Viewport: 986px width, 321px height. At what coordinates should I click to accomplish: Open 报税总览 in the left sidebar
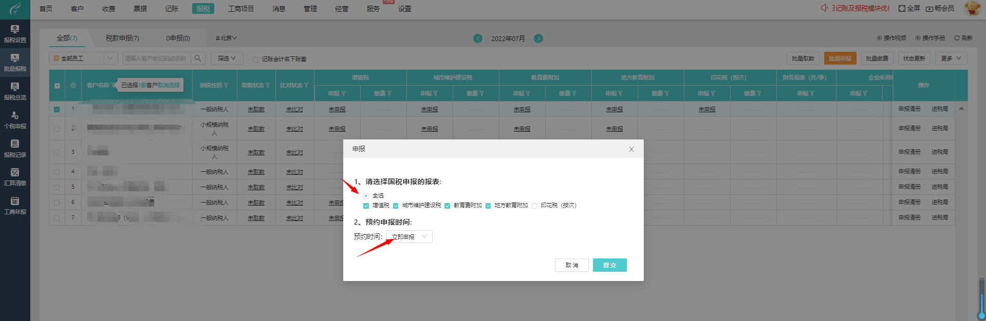15,91
